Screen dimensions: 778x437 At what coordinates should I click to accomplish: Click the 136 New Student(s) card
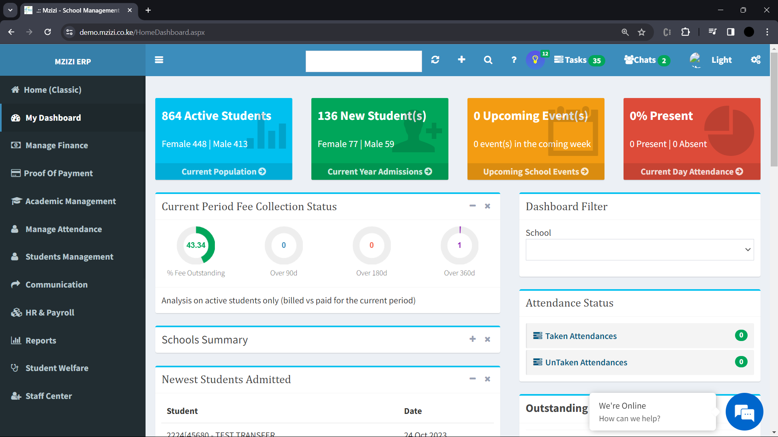click(380, 139)
